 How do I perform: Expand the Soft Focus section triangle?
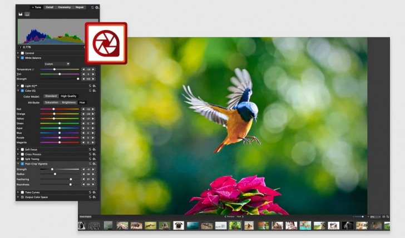click(x=18, y=150)
